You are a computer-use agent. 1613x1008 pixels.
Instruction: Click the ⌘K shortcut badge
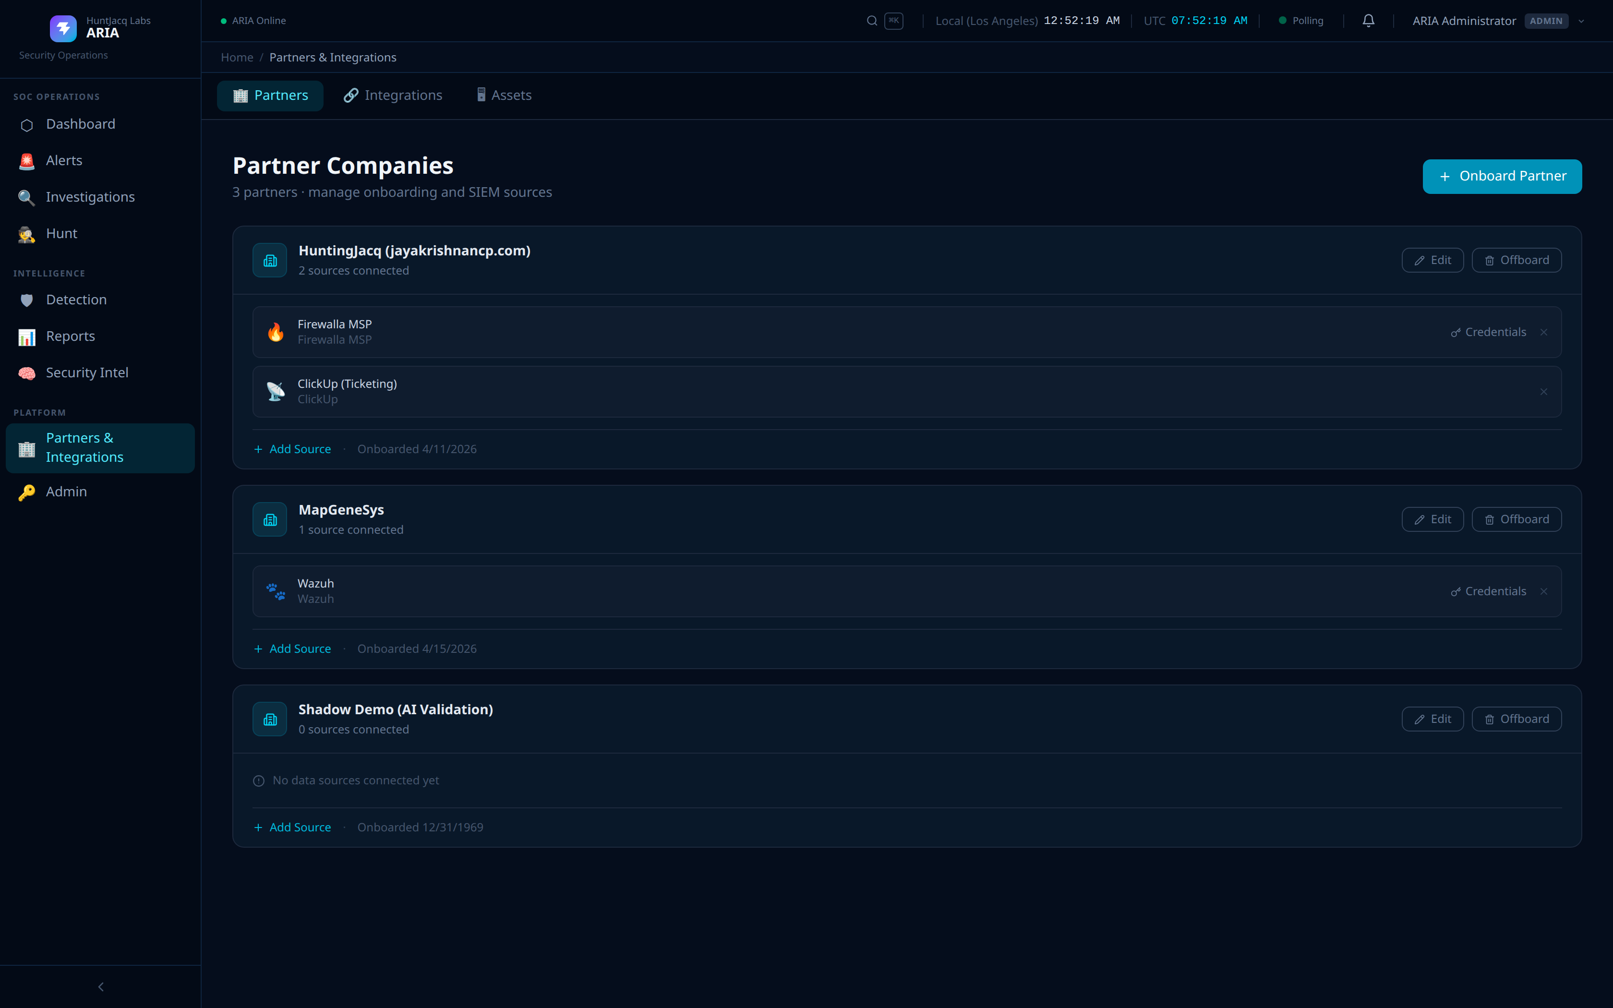coord(893,21)
